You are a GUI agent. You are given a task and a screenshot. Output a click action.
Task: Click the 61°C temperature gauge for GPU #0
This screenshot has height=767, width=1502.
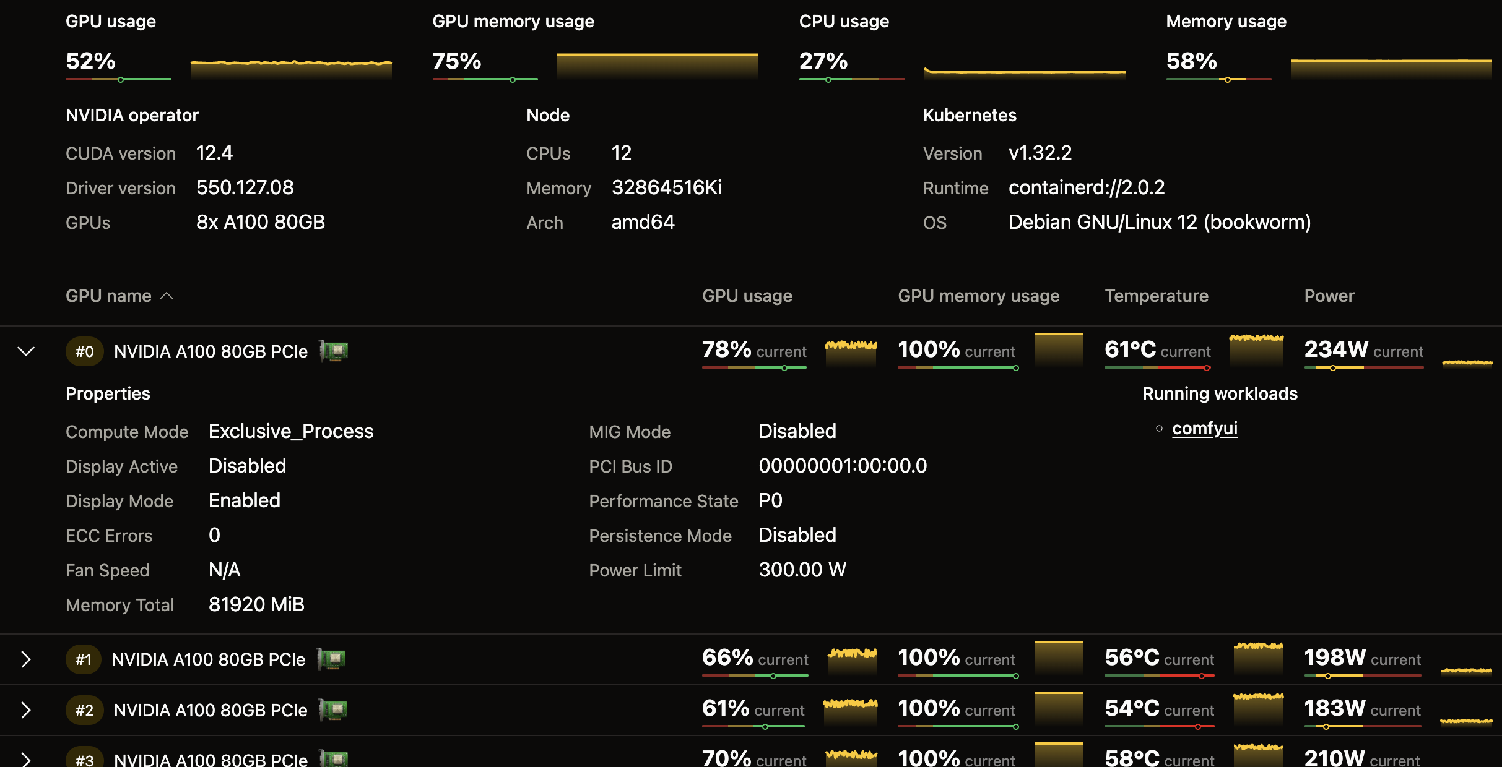1157,366
